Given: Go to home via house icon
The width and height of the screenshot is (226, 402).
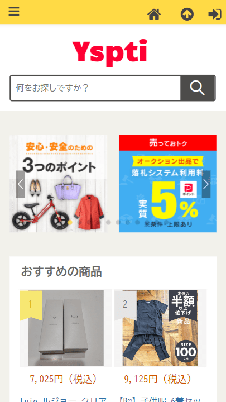Looking at the screenshot, I should (154, 14).
